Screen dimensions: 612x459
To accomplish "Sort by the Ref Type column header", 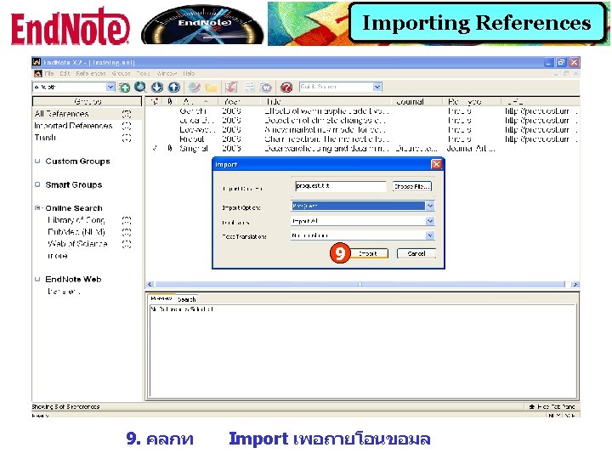I will click(472, 101).
